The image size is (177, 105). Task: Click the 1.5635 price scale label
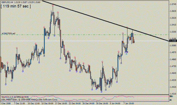(173, 11)
